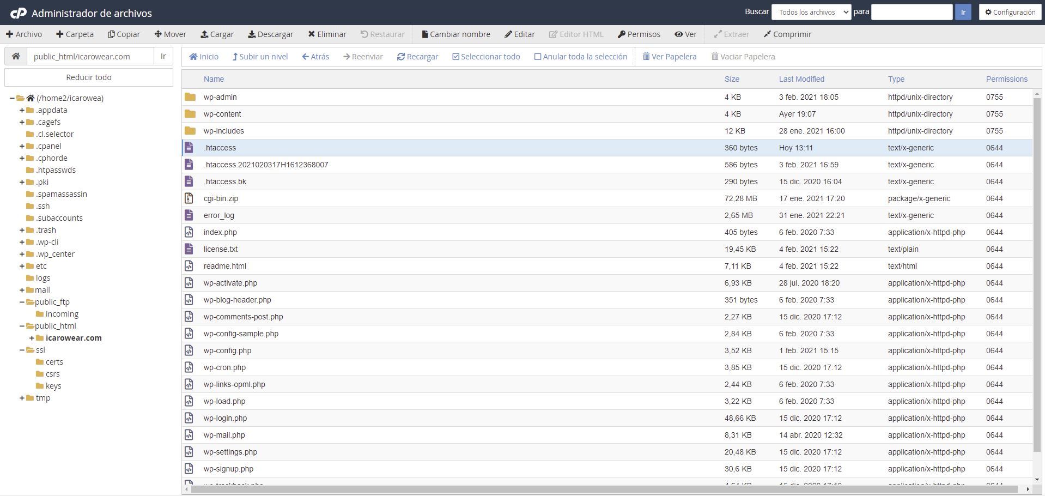Viewport: 1045px width, 496px height.
Task: Download selection using Descargar
Action: click(x=270, y=34)
